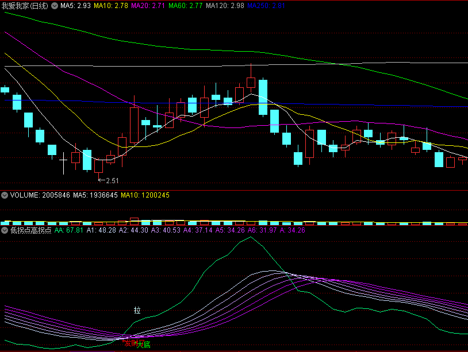The height and width of the screenshot is (352, 468).
Task: Click the volume MA10: 1200245 value
Action: [x=145, y=195]
